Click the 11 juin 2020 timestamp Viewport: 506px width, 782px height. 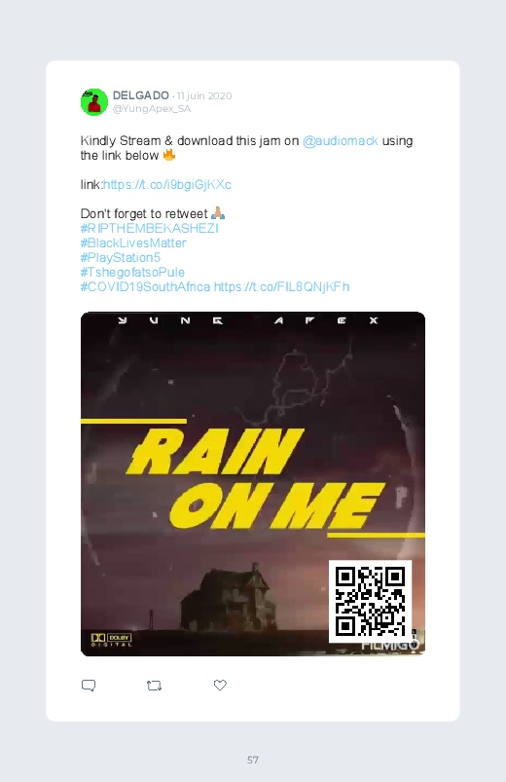coord(204,95)
